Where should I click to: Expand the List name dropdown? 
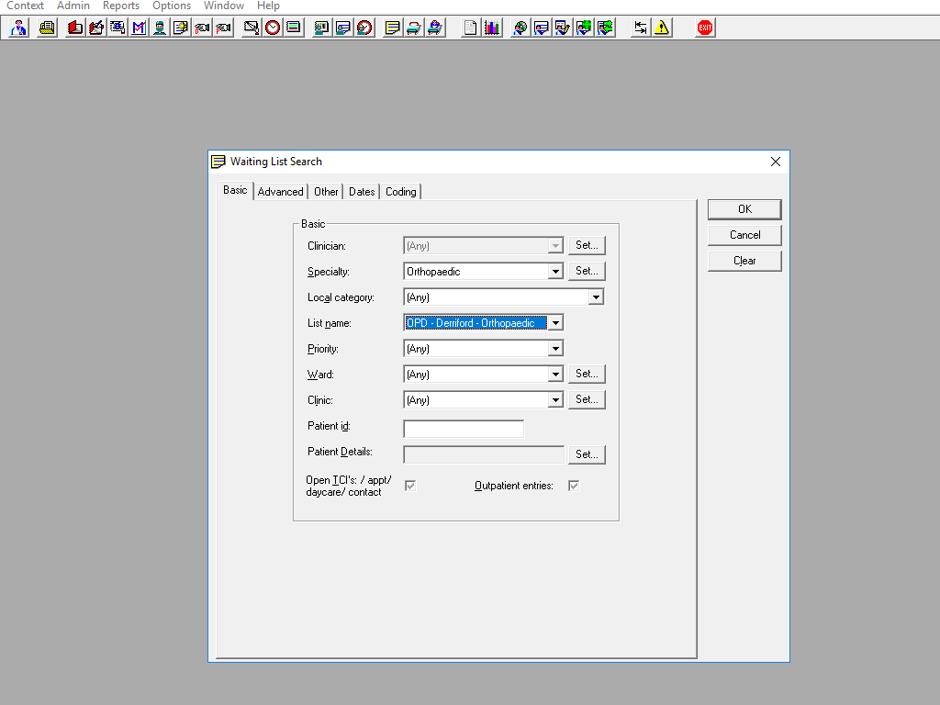point(555,323)
